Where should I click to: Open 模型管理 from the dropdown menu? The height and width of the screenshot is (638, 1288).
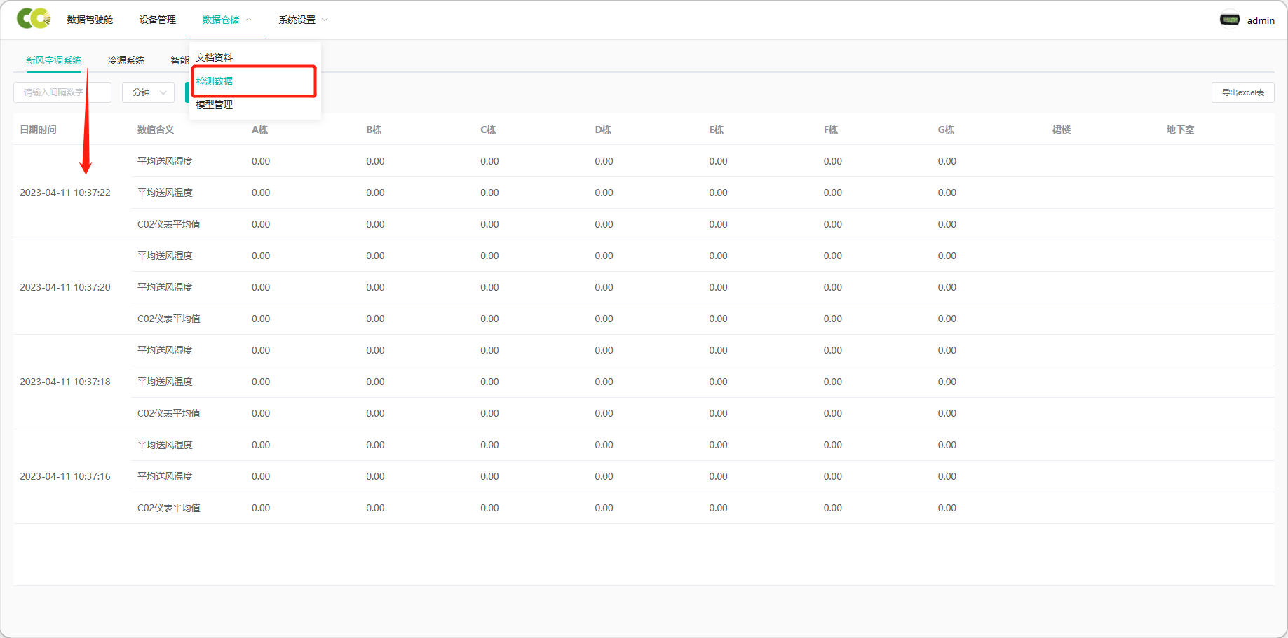pyautogui.click(x=215, y=104)
